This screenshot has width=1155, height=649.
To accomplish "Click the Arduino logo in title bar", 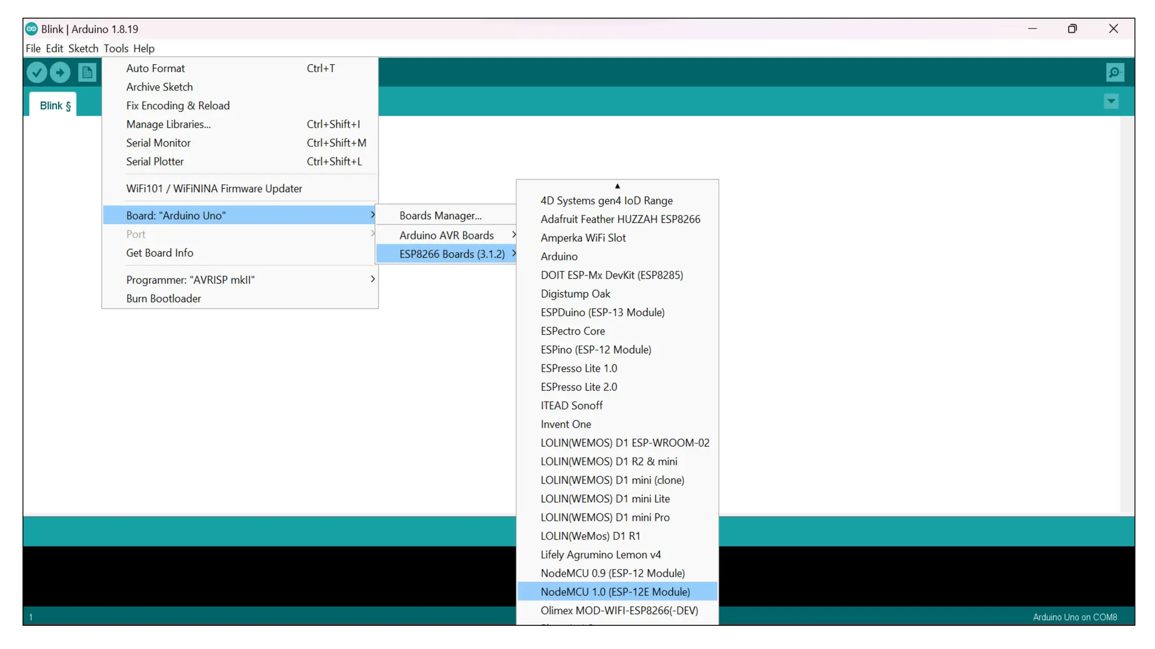I will point(32,29).
